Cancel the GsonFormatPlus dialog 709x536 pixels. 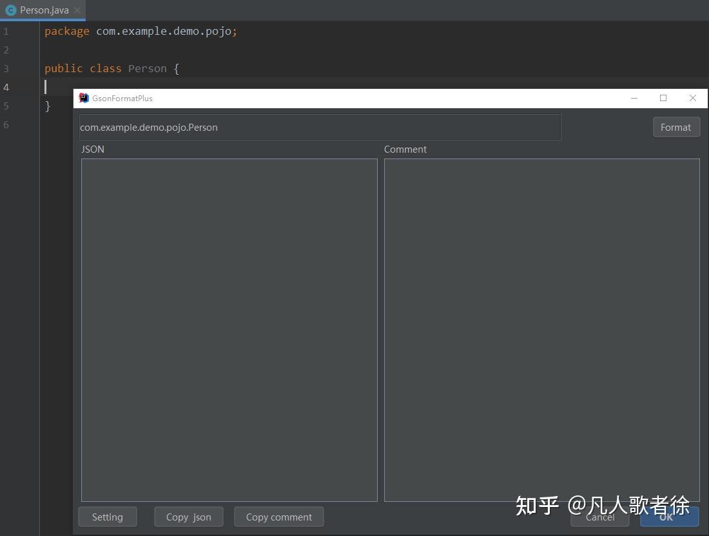[599, 517]
